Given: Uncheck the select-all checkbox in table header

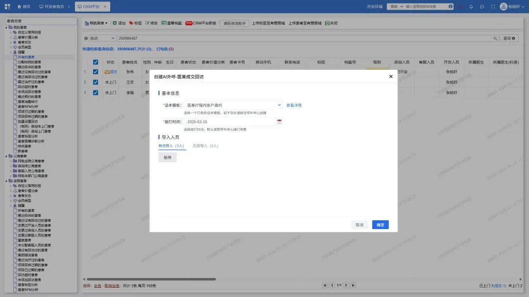Looking at the screenshot, I should click(96, 62).
